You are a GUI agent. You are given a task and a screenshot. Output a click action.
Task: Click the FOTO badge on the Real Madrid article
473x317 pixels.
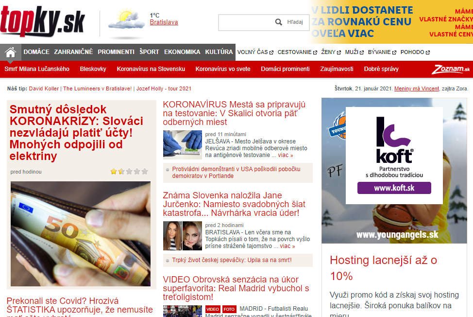pos(229,309)
